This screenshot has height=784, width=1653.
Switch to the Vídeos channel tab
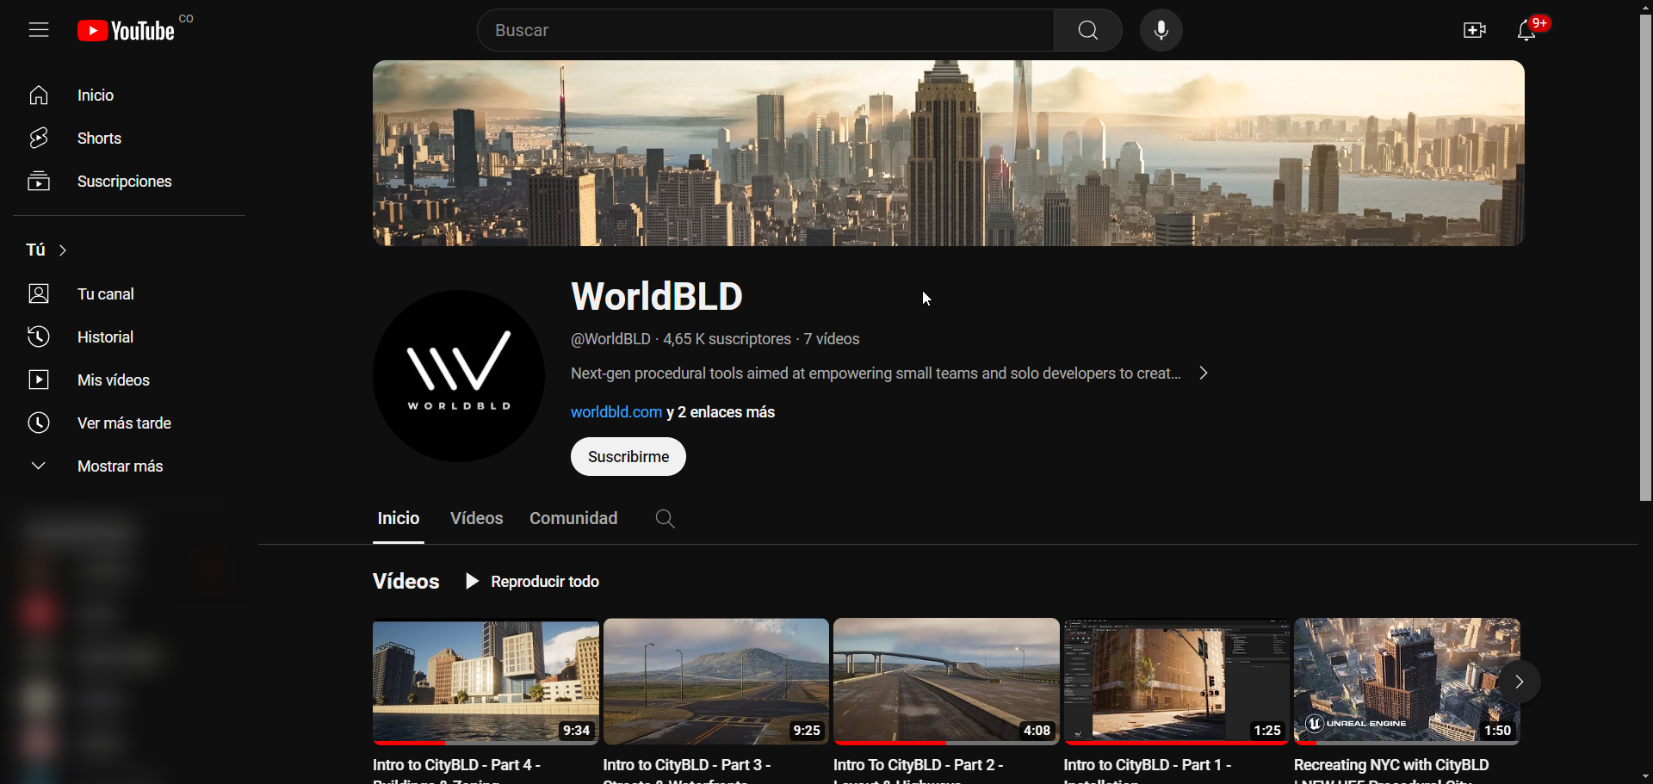[477, 519]
